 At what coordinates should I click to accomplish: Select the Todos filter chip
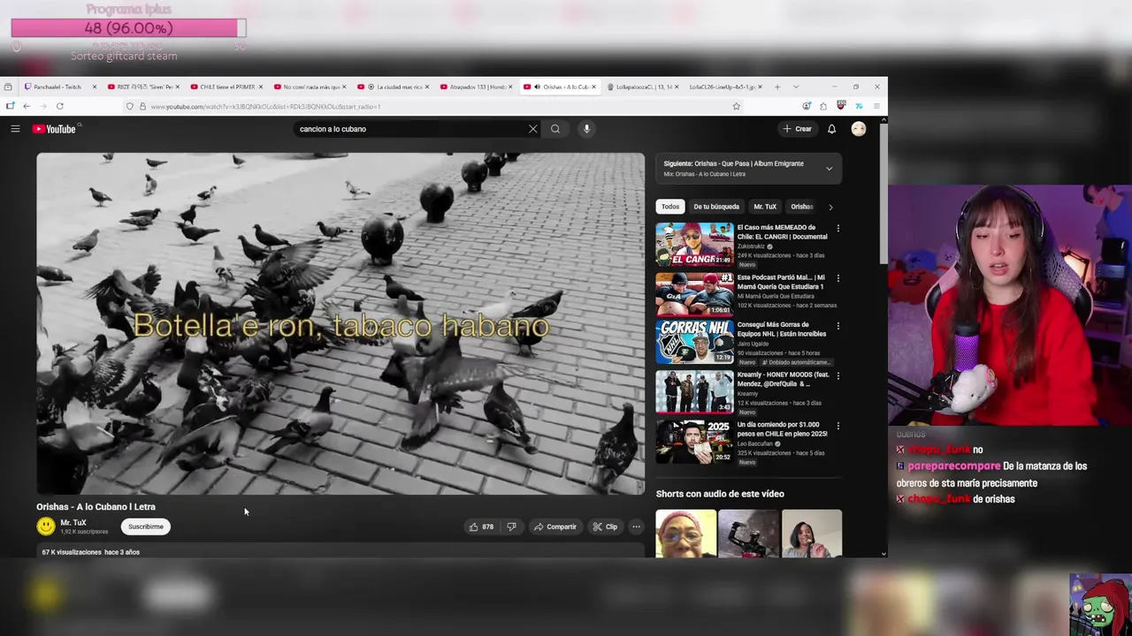pos(670,207)
